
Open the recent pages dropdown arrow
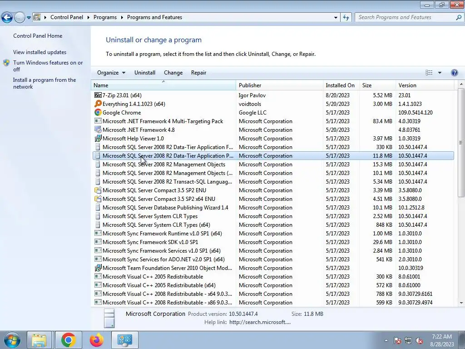(29, 18)
